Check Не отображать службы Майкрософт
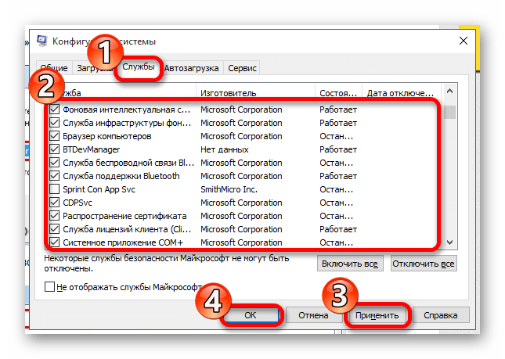This screenshot has height=359, width=505. click(x=49, y=286)
